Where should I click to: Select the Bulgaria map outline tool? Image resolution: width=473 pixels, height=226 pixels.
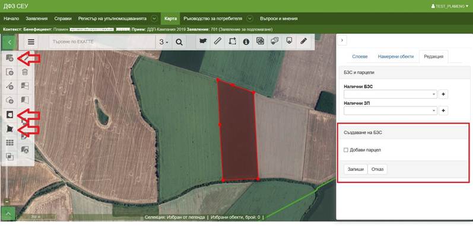[x=204, y=41]
